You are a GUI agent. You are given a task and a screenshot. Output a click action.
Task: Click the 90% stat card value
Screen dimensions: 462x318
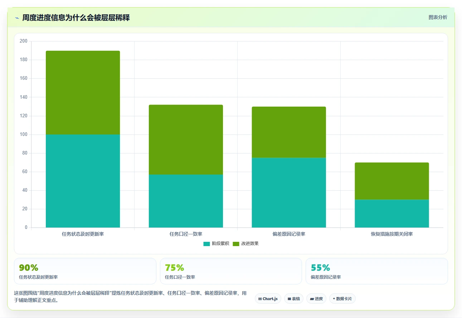click(x=29, y=268)
